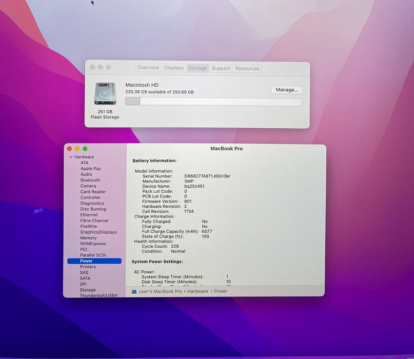Click the Manage... storage button
The image size is (414, 359).
pos(287,90)
